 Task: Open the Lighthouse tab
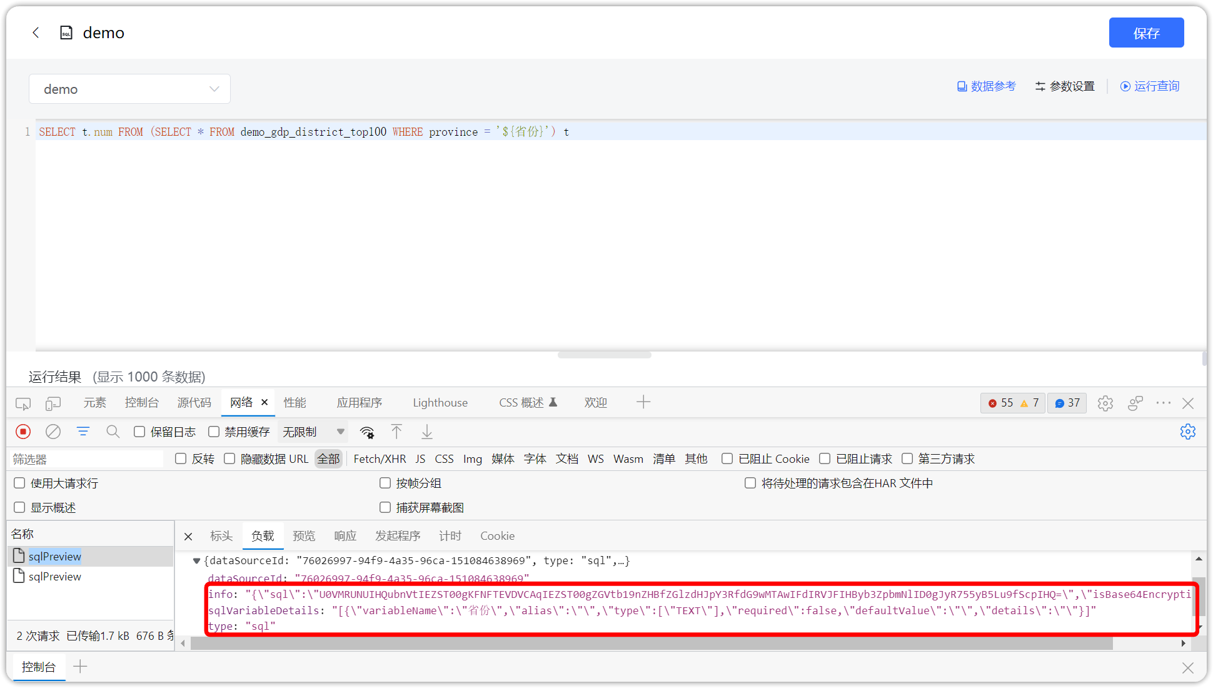(x=440, y=403)
